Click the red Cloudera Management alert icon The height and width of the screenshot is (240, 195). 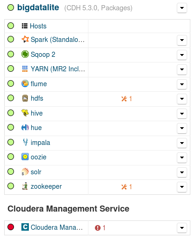pyautogui.click(x=98, y=228)
